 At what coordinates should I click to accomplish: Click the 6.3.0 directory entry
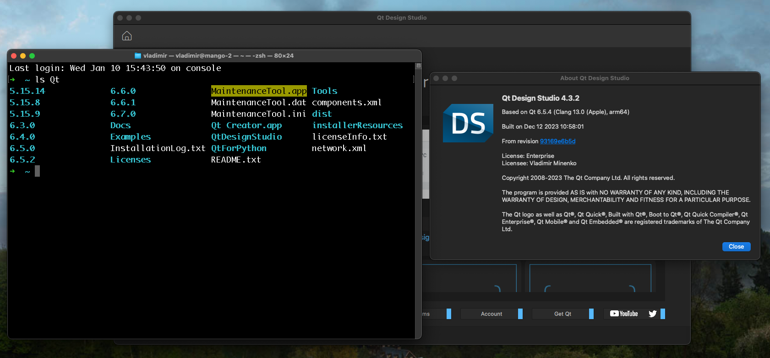[x=22, y=125]
